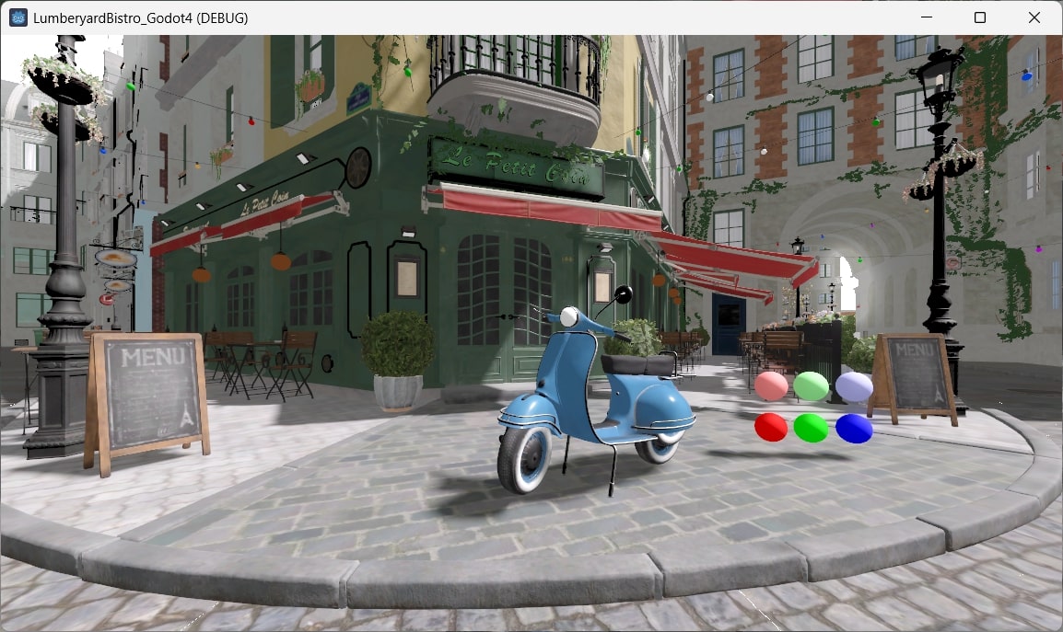Click the pastel pink sphere
Viewport: 1063px width, 632px height.
pyautogui.click(x=769, y=386)
